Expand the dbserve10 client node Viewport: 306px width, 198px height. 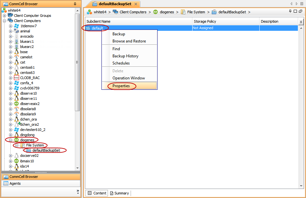(x=11, y=93)
